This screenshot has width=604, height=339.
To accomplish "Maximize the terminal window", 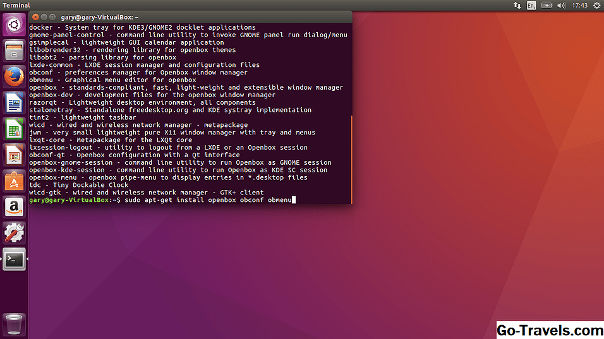I will point(52,17).
